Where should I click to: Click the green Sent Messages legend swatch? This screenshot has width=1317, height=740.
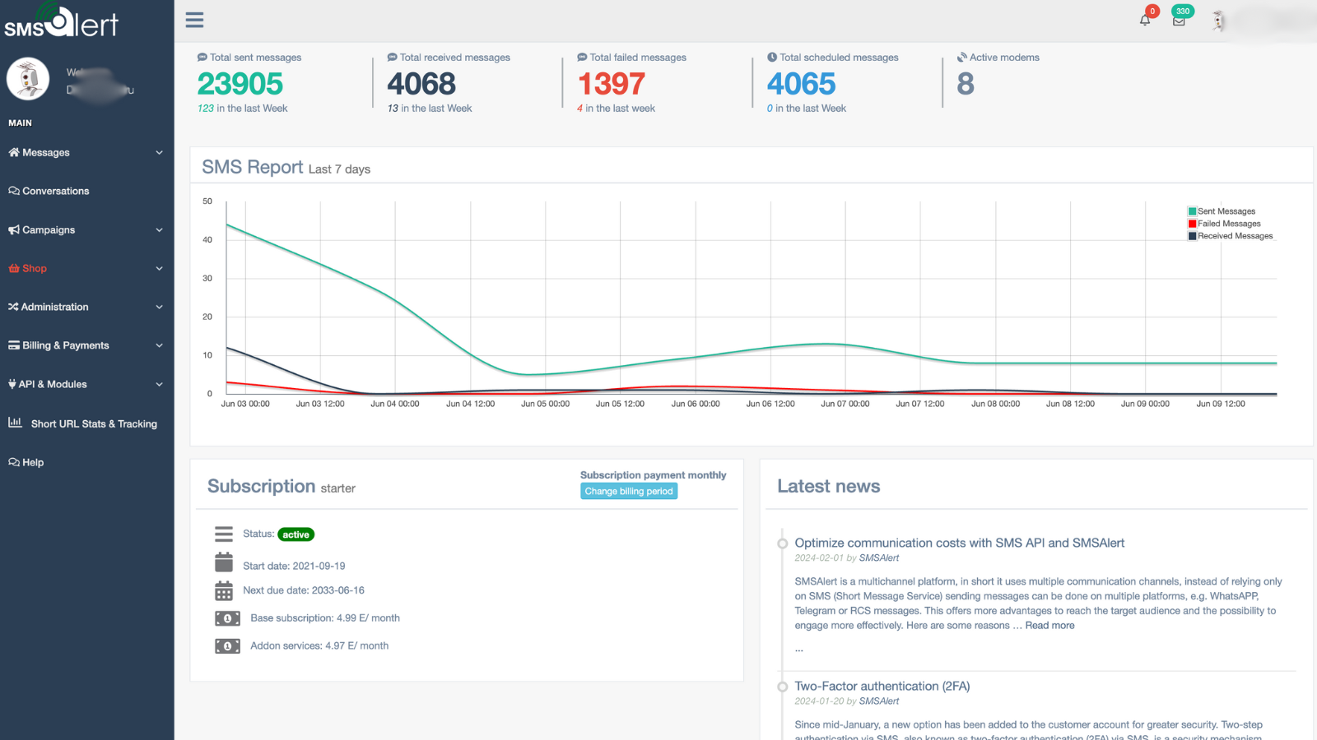[1190, 210]
